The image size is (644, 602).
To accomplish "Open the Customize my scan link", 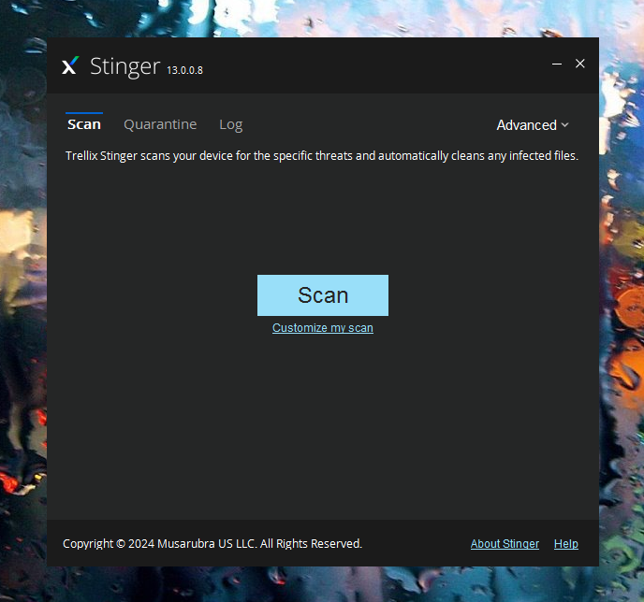I will point(323,328).
